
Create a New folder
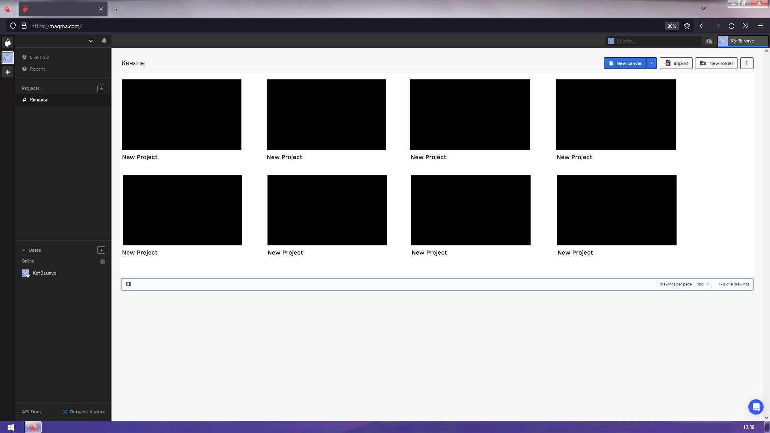tap(716, 63)
